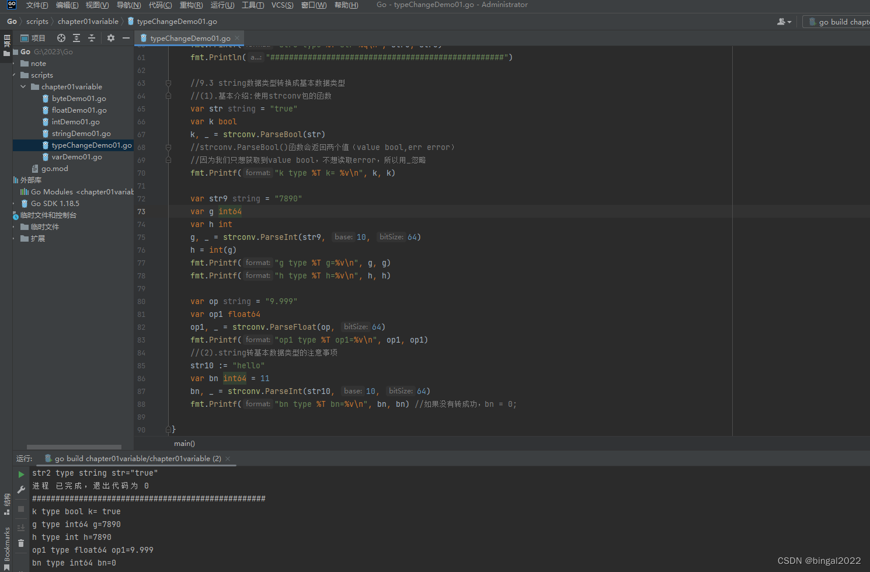Open the 视图(V) menu
870x572 pixels.
click(97, 5)
